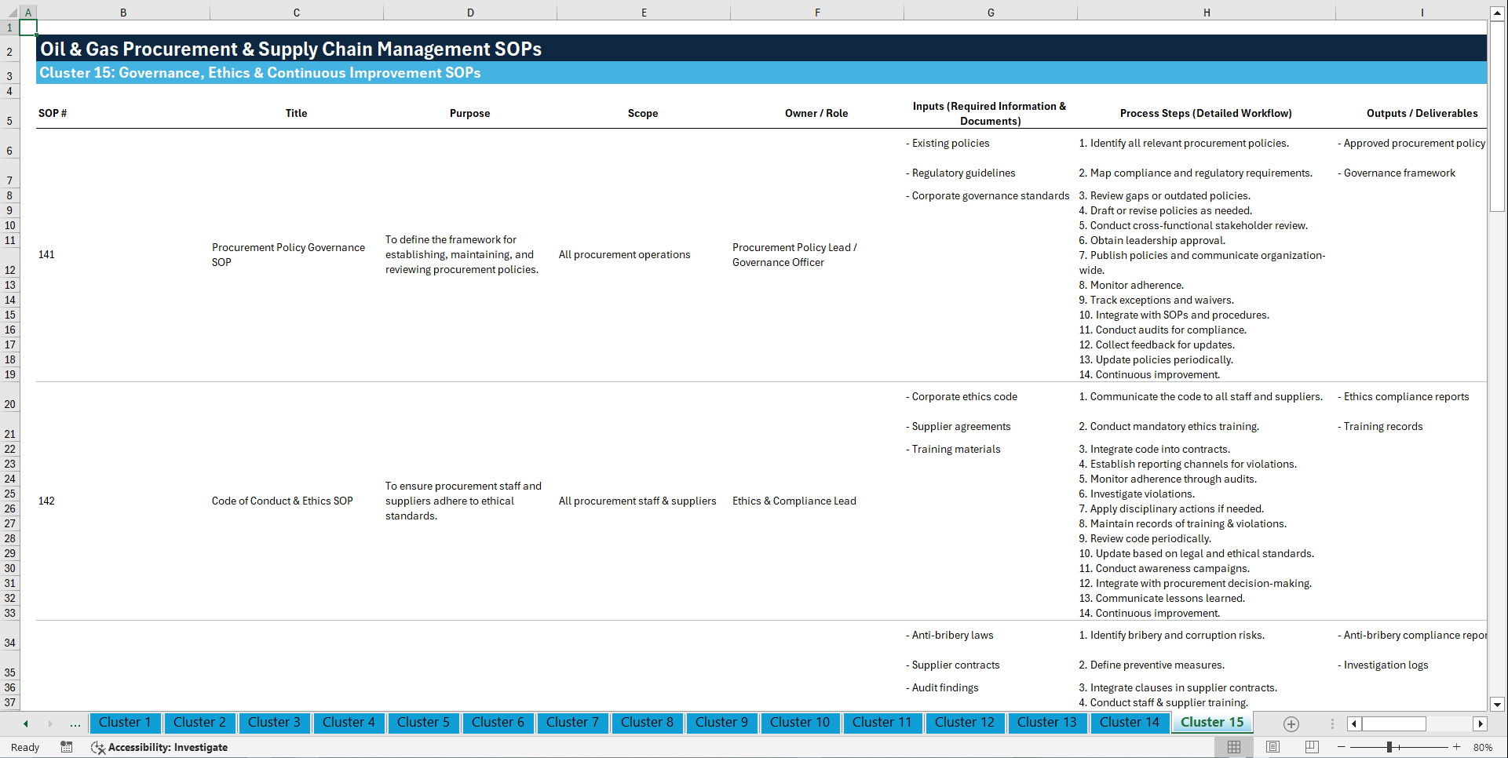Select column H by its header

1206,12
